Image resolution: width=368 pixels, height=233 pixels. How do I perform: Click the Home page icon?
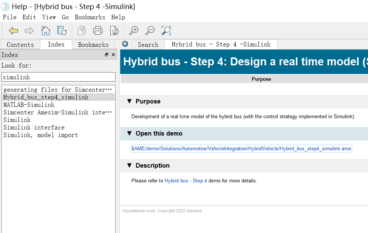pyautogui.click(x=46, y=31)
